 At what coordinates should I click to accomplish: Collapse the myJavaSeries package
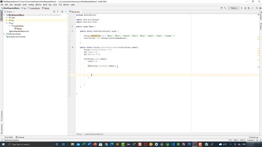point(10,26)
